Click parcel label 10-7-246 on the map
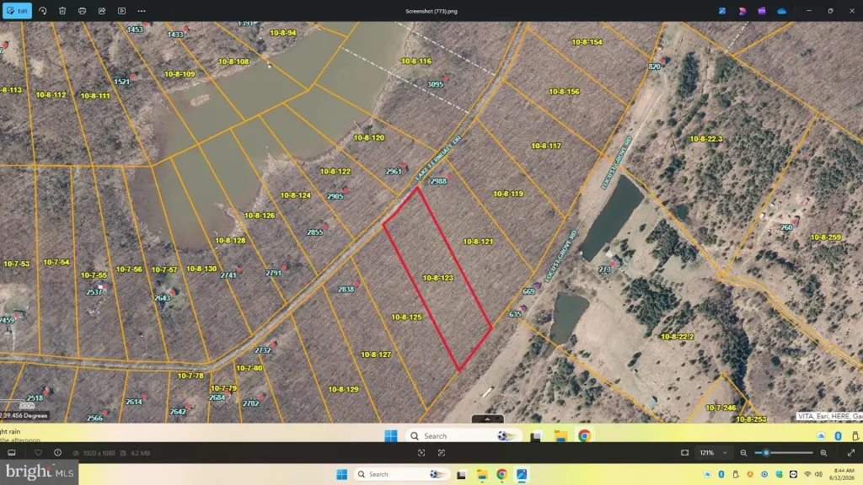Image resolution: width=863 pixels, height=485 pixels. pos(721,408)
